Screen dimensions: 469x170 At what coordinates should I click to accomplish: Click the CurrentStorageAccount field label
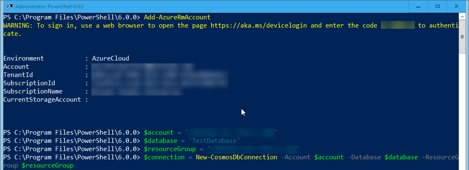(x=42, y=100)
